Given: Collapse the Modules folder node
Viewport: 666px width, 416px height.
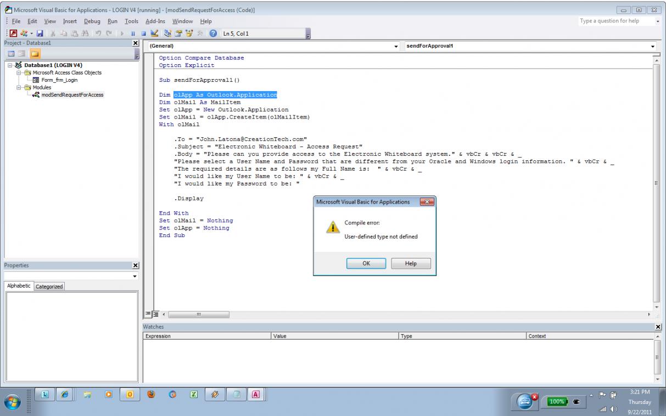Looking at the screenshot, I should click(18, 87).
